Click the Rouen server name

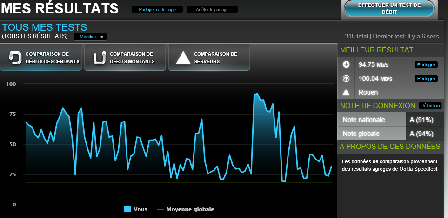pos(368,92)
